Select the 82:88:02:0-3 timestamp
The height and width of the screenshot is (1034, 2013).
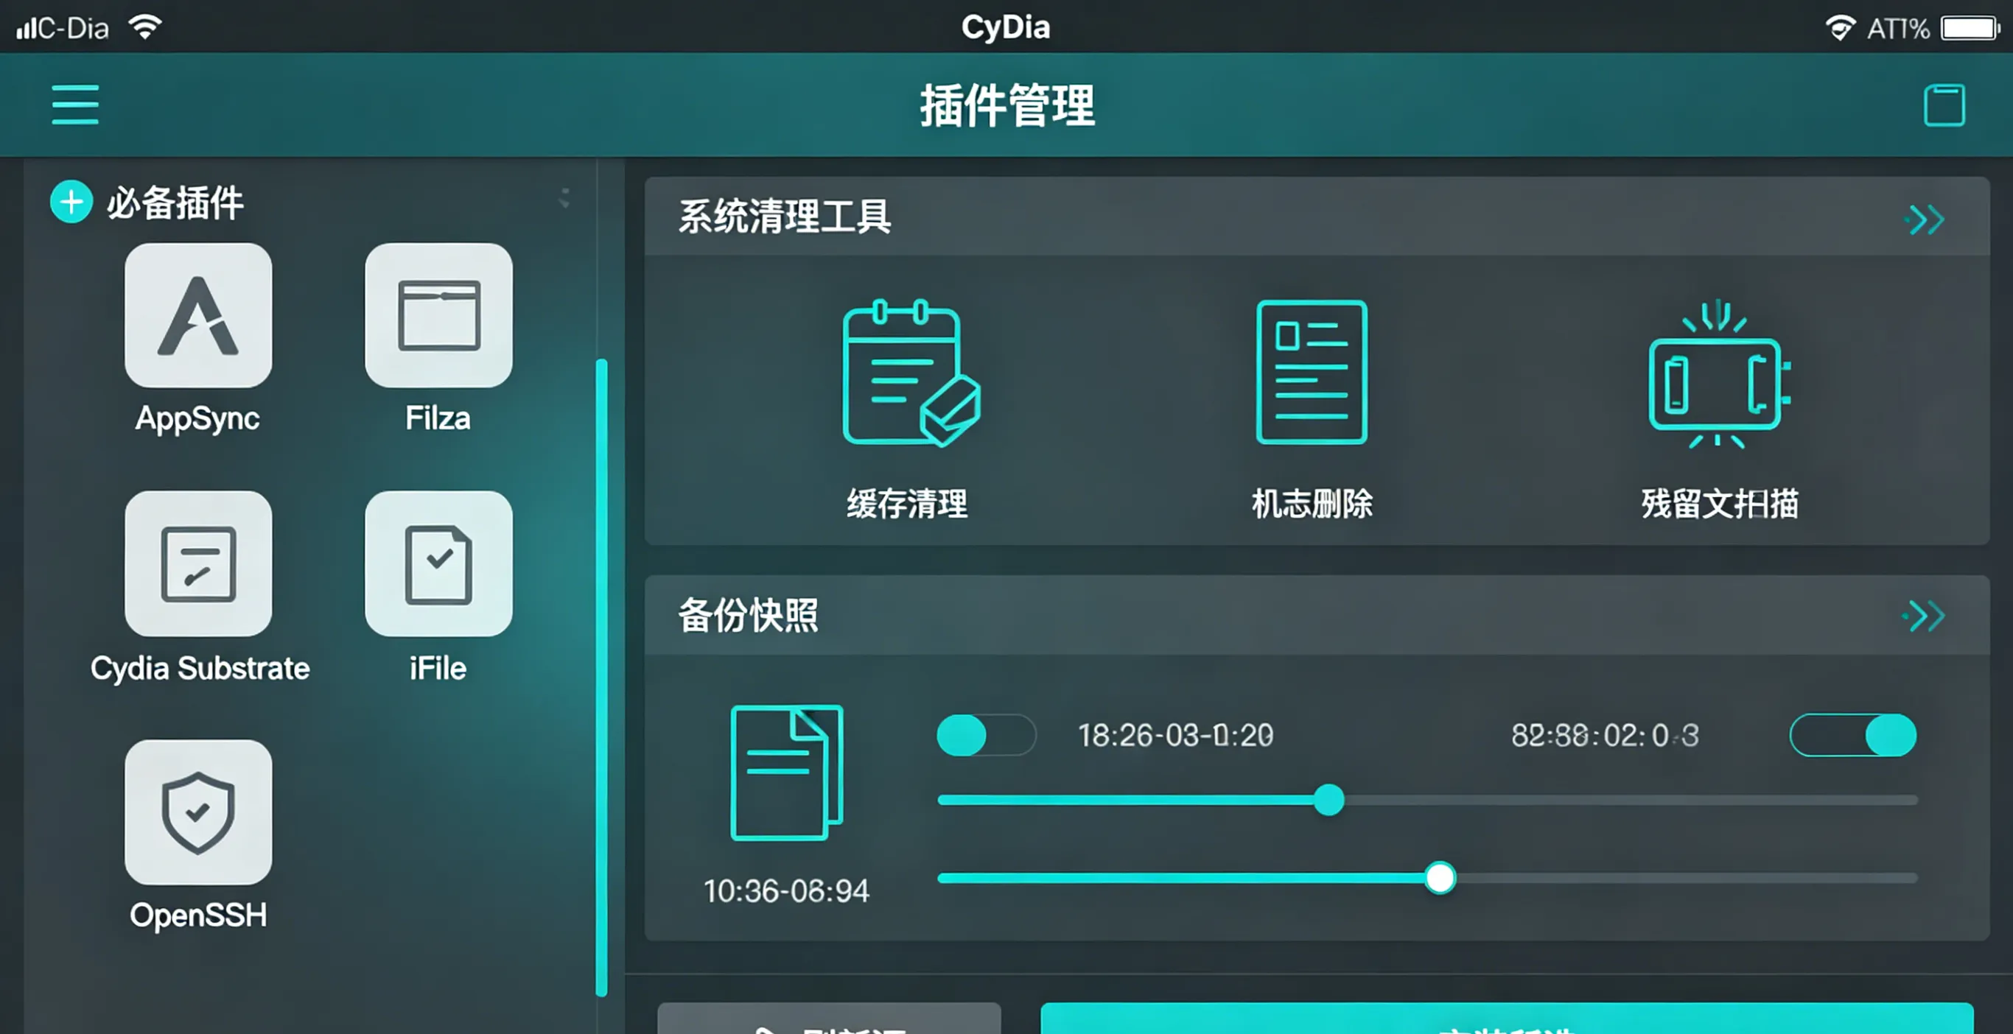[1604, 736]
